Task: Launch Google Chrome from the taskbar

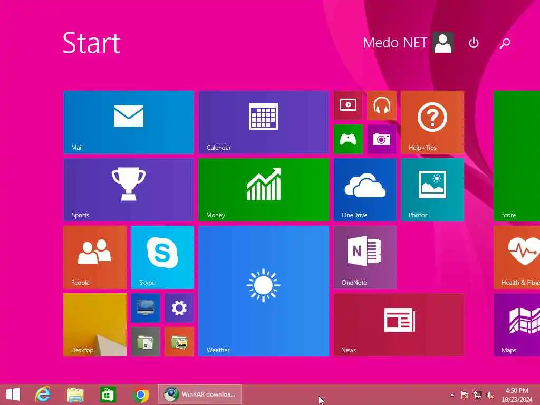Action: click(x=140, y=394)
